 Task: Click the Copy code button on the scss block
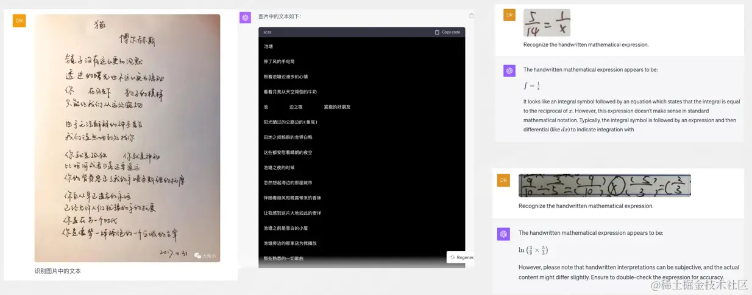447,32
